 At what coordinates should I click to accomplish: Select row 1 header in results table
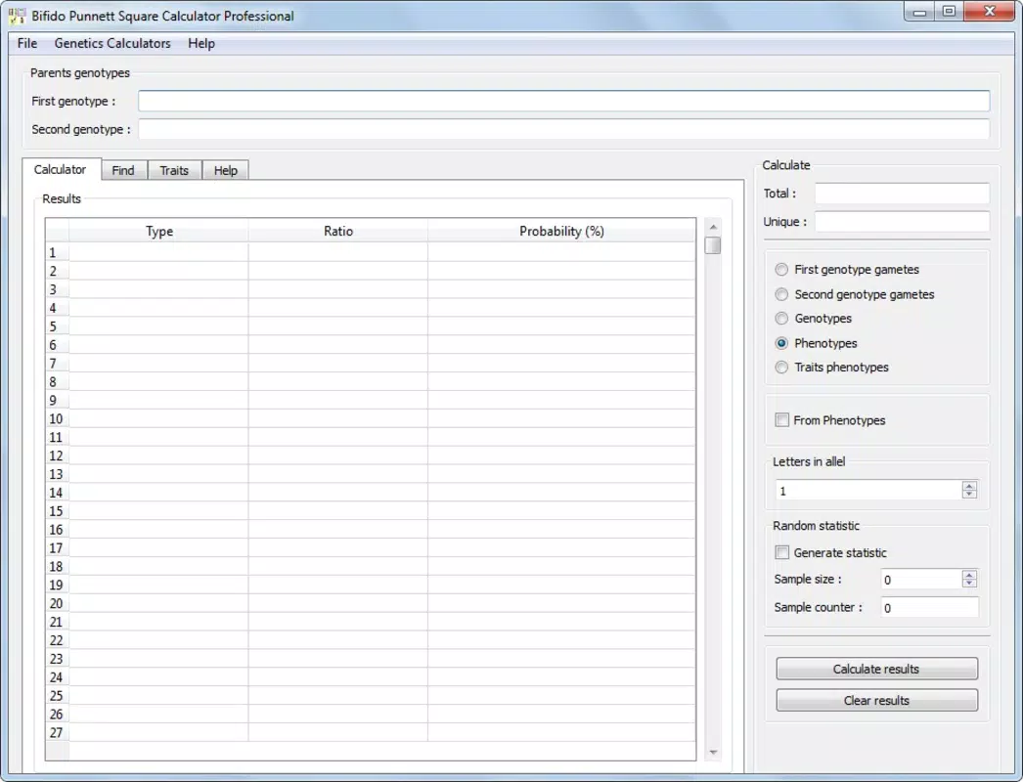tap(57, 252)
